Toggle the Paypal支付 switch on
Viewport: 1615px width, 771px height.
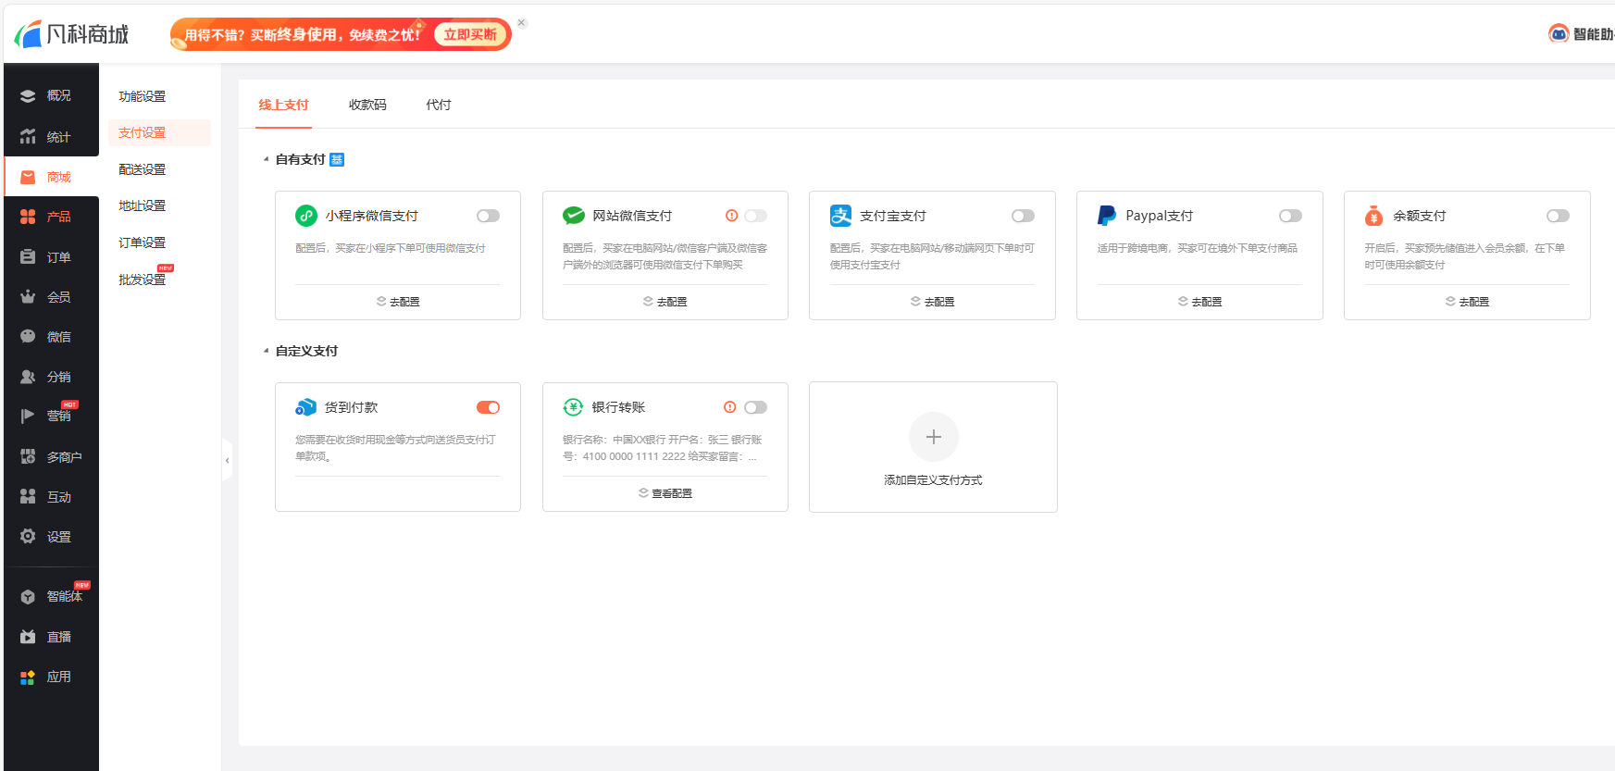click(1290, 216)
